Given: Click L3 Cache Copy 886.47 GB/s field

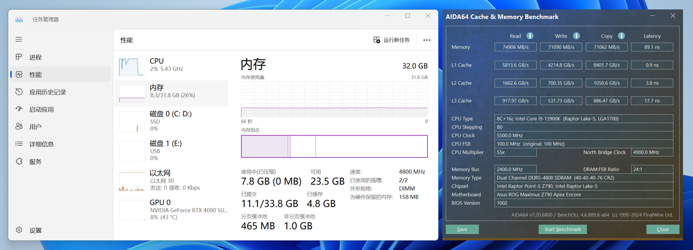Looking at the screenshot, I should (607, 100).
